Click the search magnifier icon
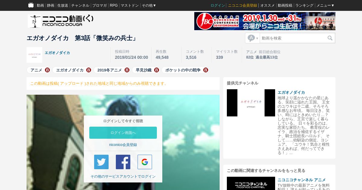Viewport: 362px width, 190px height. [x=330, y=38]
